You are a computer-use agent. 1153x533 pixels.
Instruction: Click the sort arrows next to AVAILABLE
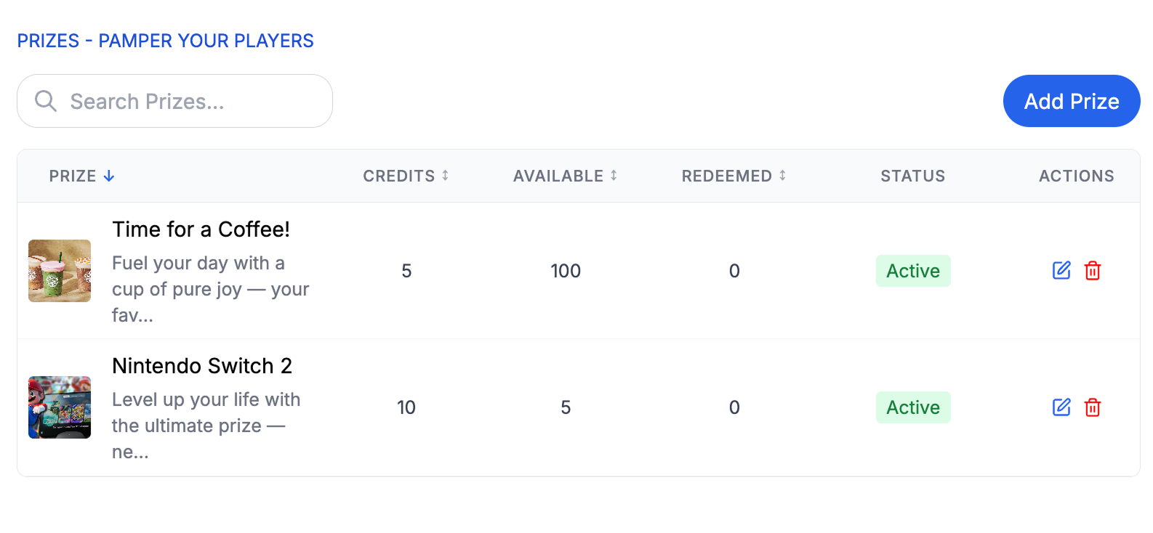click(x=614, y=175)
